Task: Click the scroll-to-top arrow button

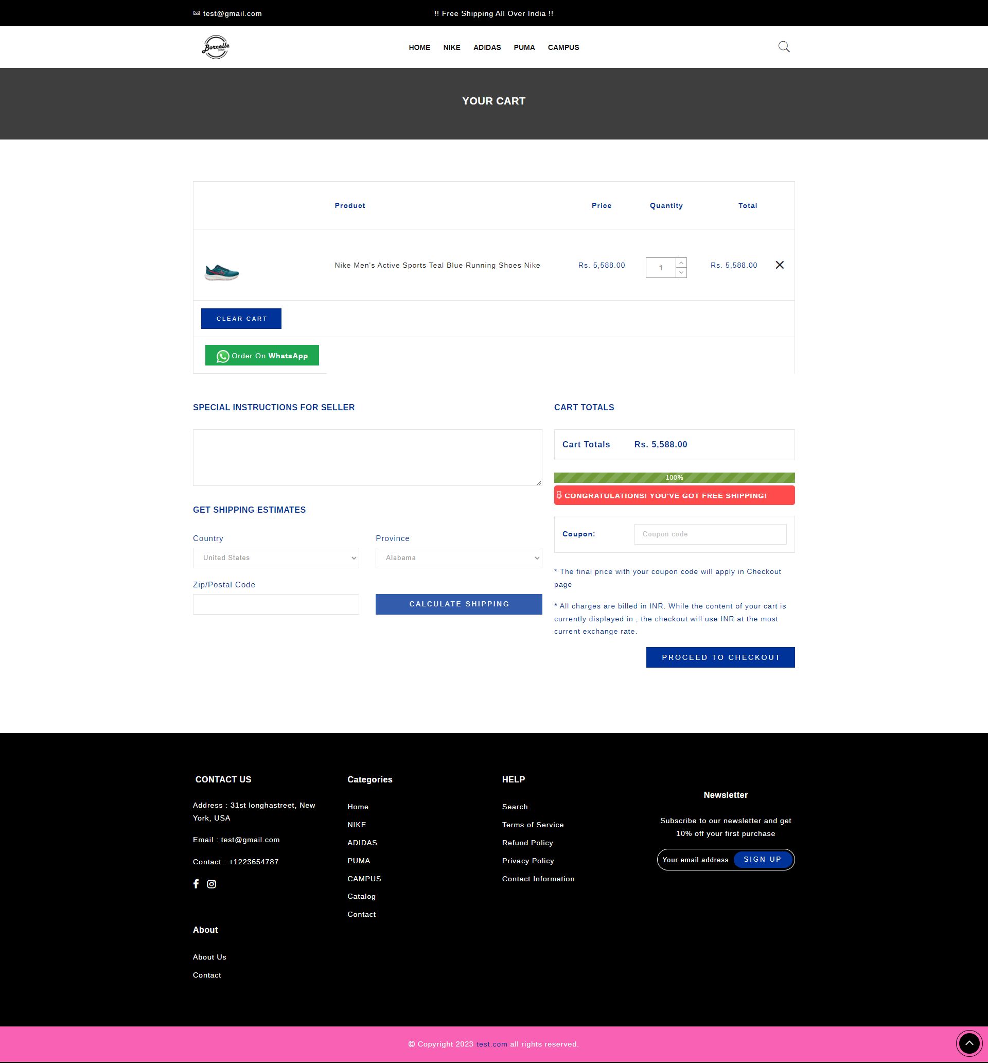Action: [x=969, y=1043]
